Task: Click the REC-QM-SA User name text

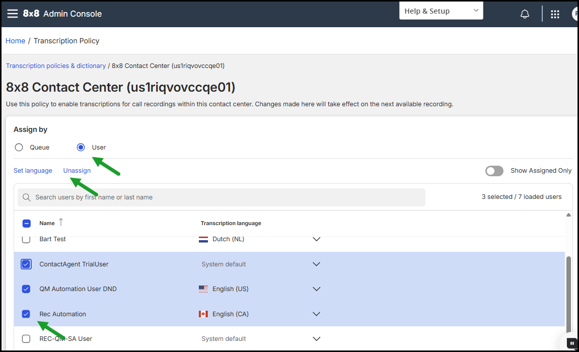Action: [x=66, y=339]
